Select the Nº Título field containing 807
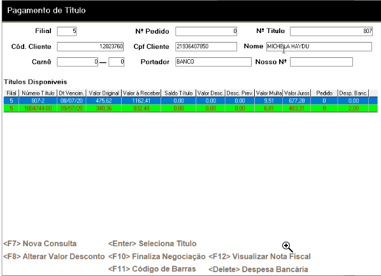Screen dimensions: 381x276 [331, 31]
